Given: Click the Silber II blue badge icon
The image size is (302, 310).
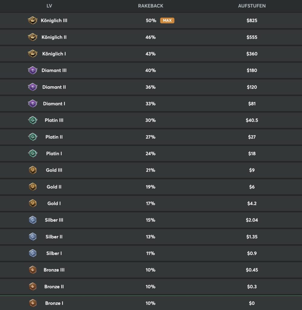Looking at the screenshot, I should 33,237.
